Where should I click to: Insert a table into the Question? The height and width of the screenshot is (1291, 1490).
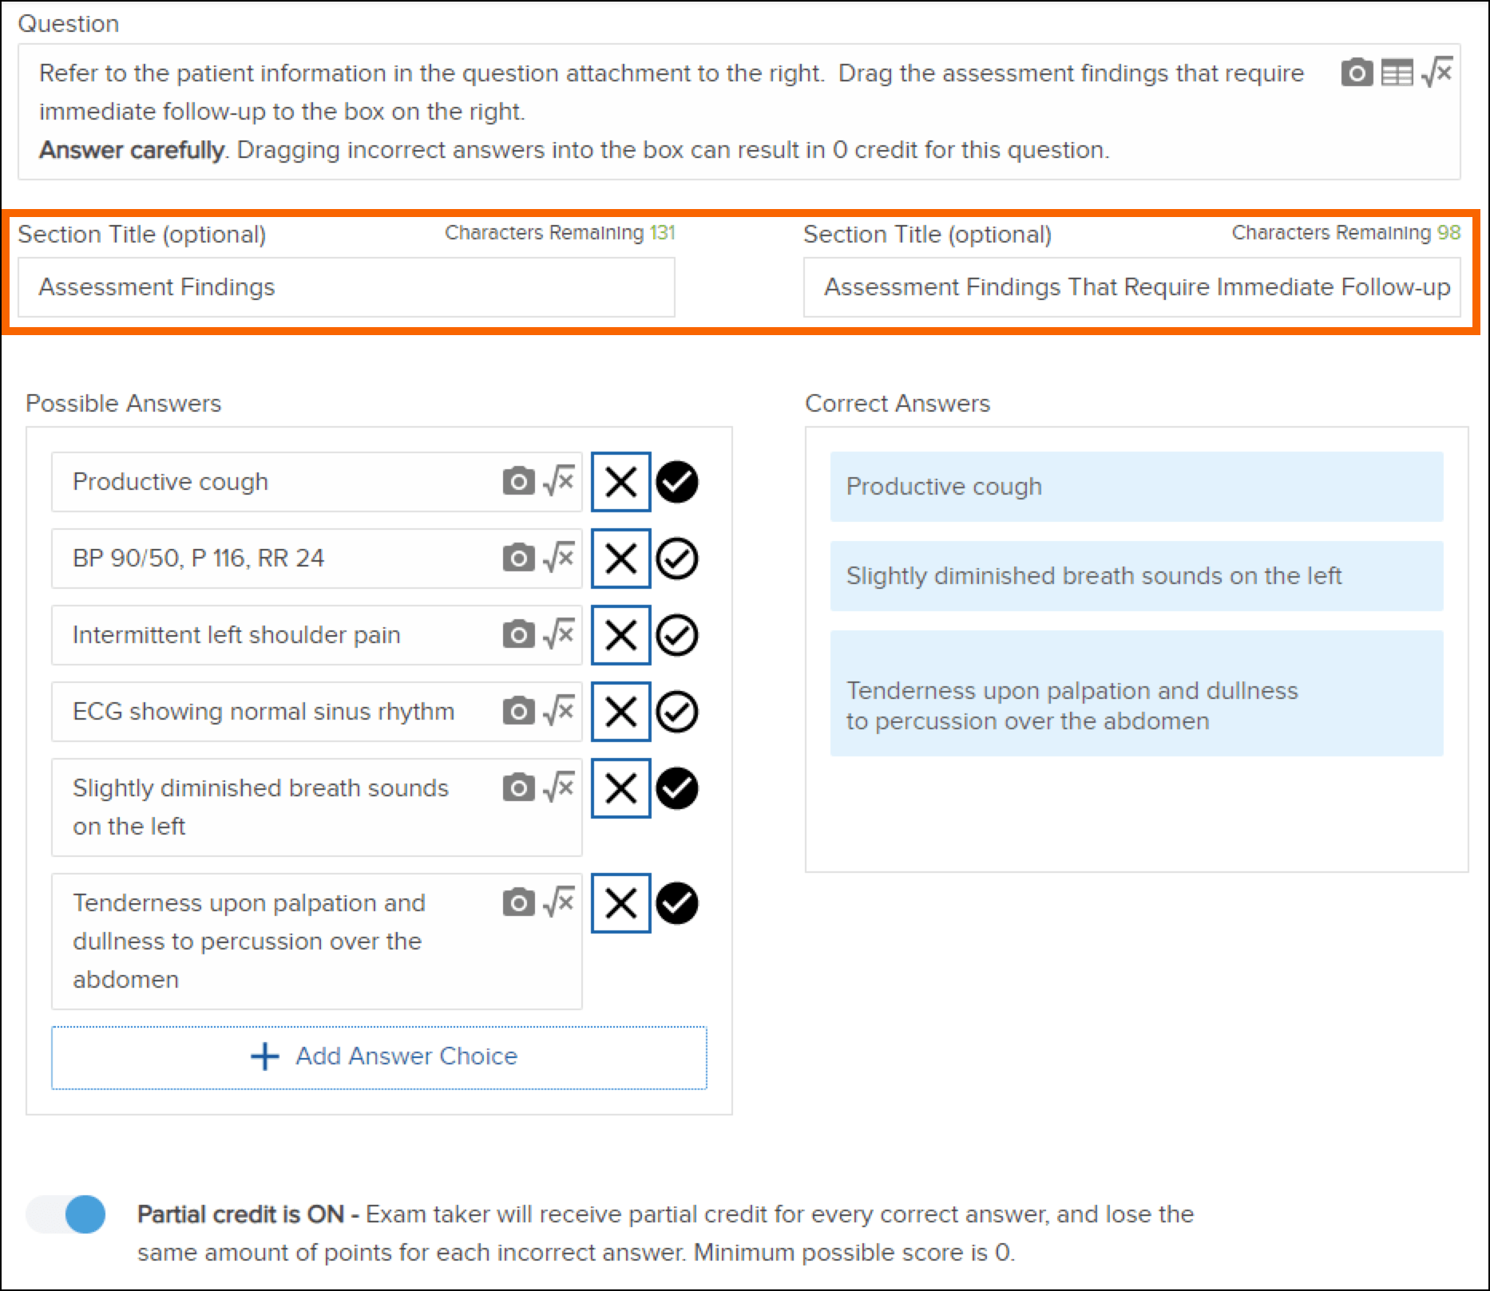click(x=1397, y=73)
